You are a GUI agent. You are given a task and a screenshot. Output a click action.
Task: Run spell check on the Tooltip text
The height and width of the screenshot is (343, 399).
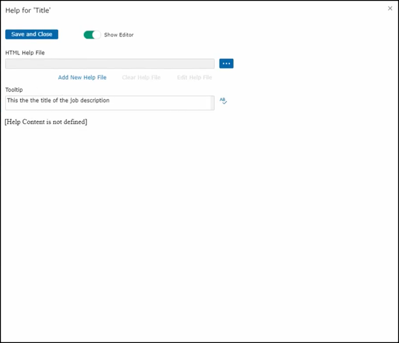tap(223, 101)
